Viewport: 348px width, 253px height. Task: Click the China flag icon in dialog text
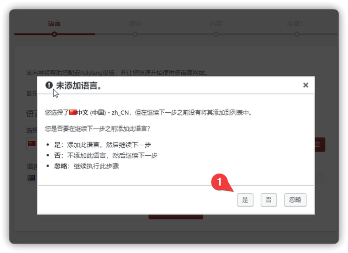click(x=73, y=112)
